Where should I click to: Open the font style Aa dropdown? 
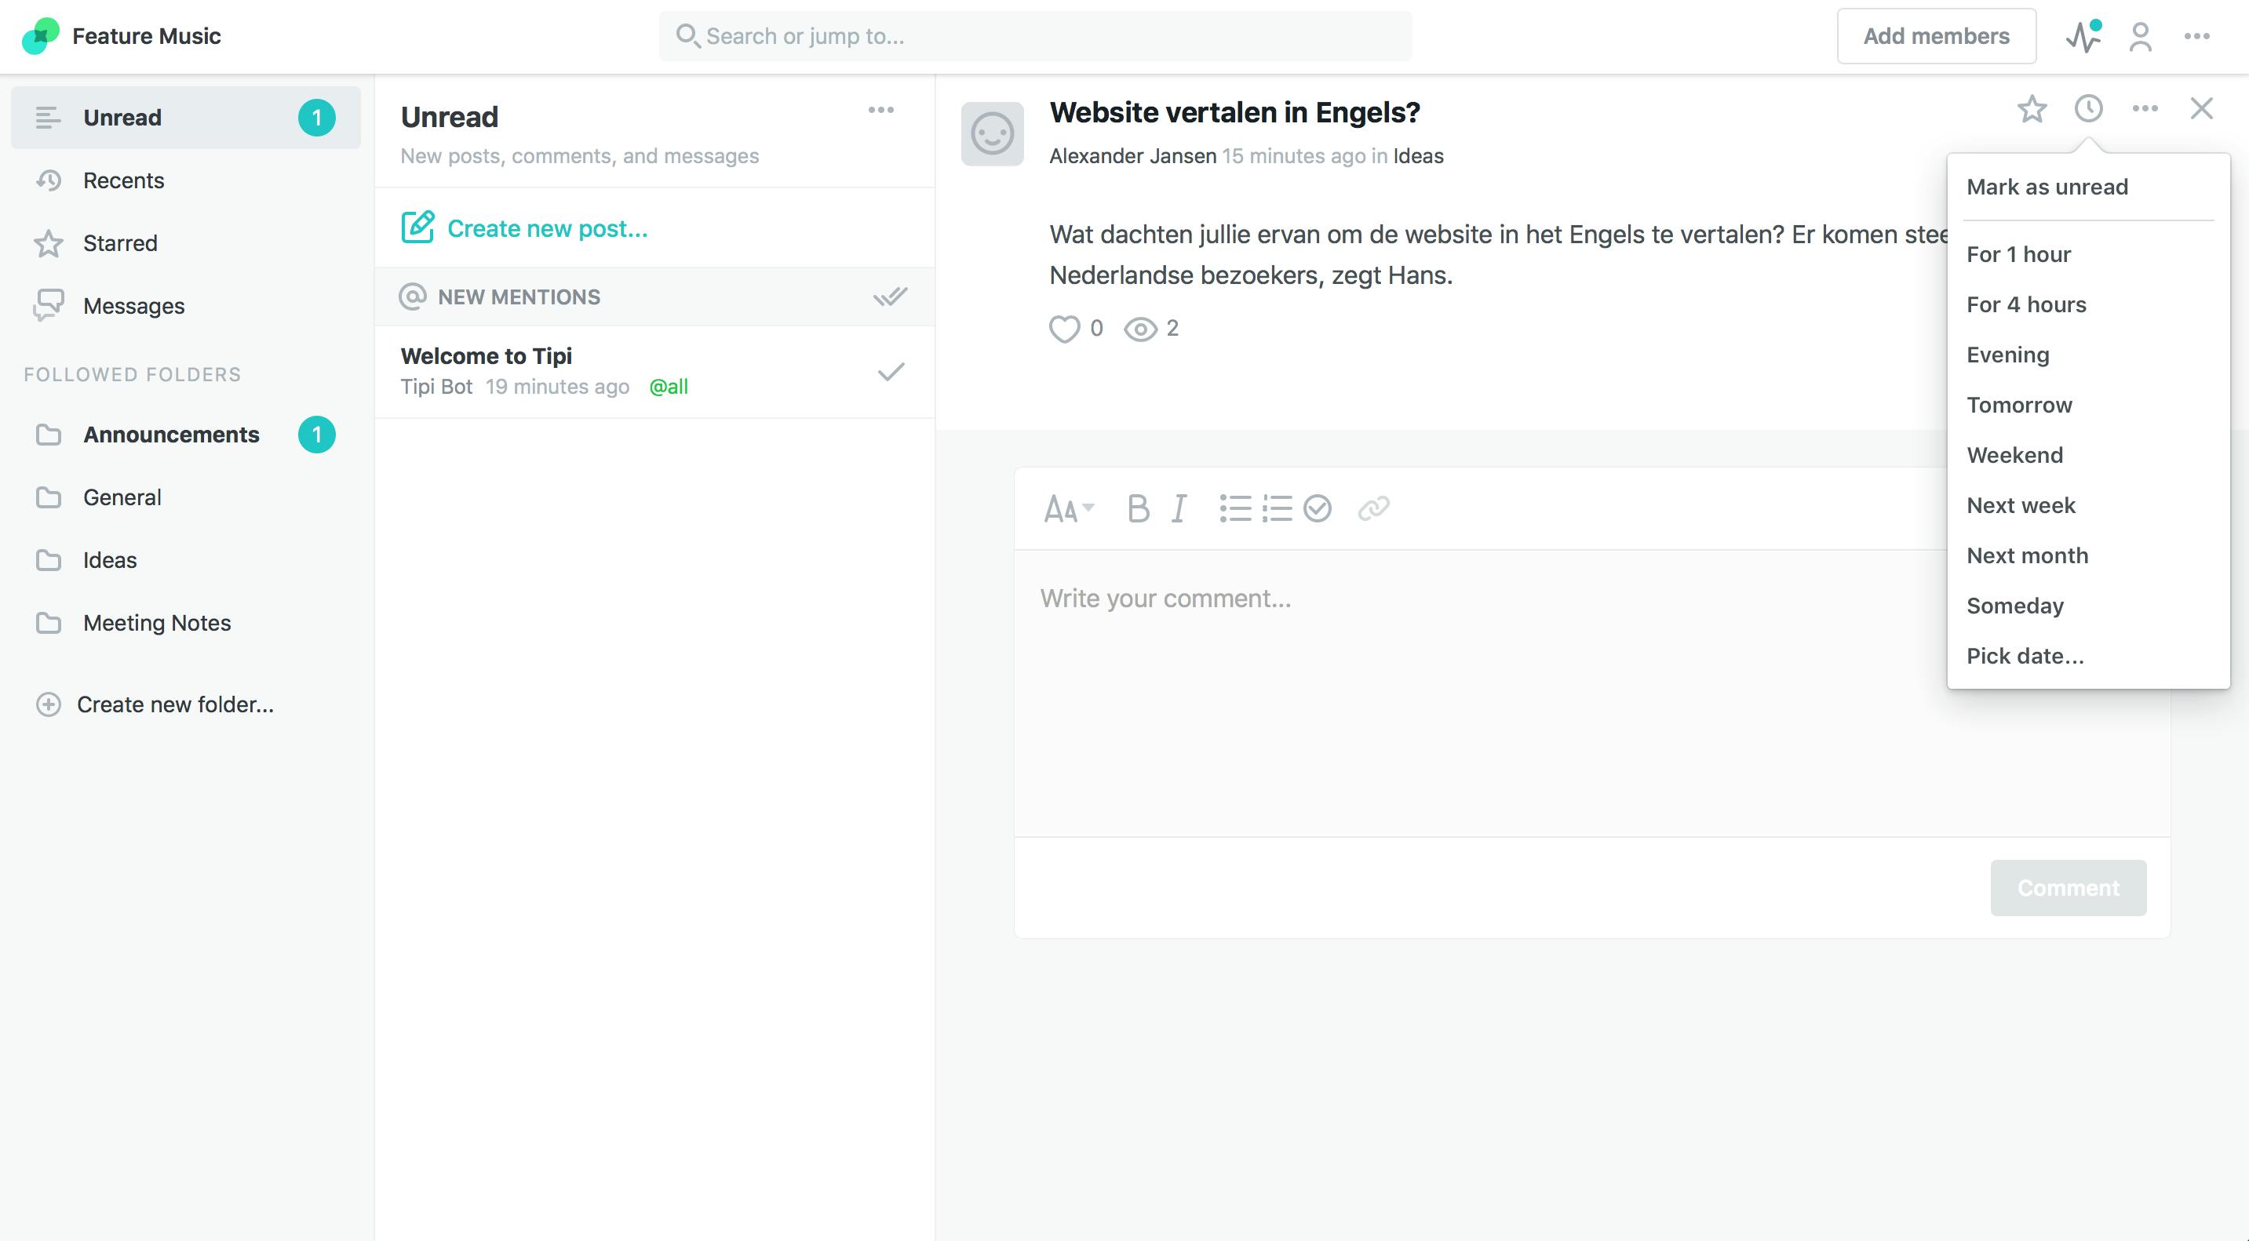click(1069, 508)
